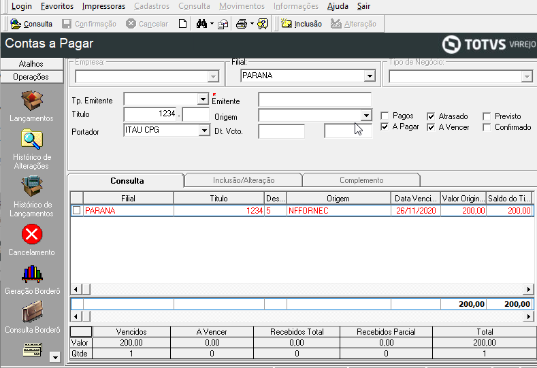Select the PARANA row checkbox
Image resolution: width=537 pixels, height=368 pixels.
click(x=77, y=211)
